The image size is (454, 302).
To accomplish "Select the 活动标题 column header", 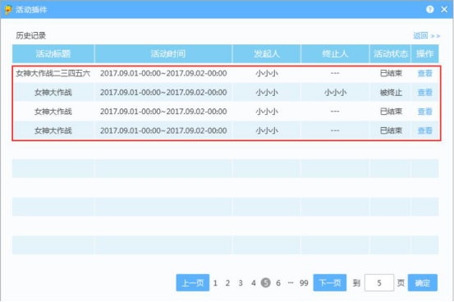I will tap(53, 53).
